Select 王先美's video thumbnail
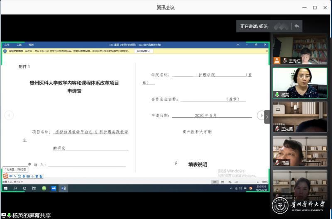Screen dimensions: 332x219 click(x=300, y=117)
